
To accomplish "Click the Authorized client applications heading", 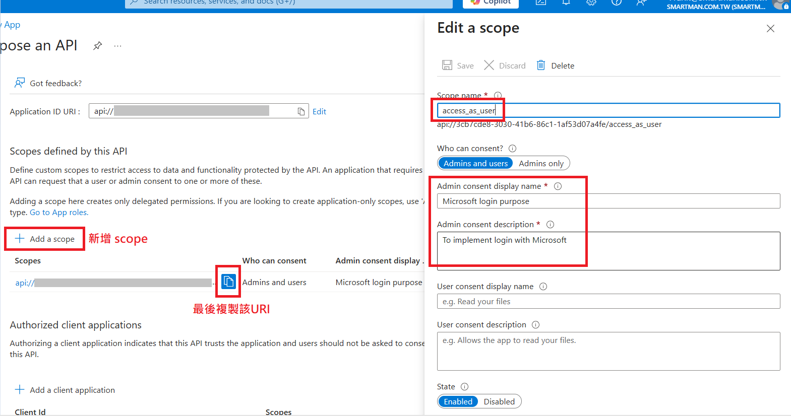I will tap(76, 325).
